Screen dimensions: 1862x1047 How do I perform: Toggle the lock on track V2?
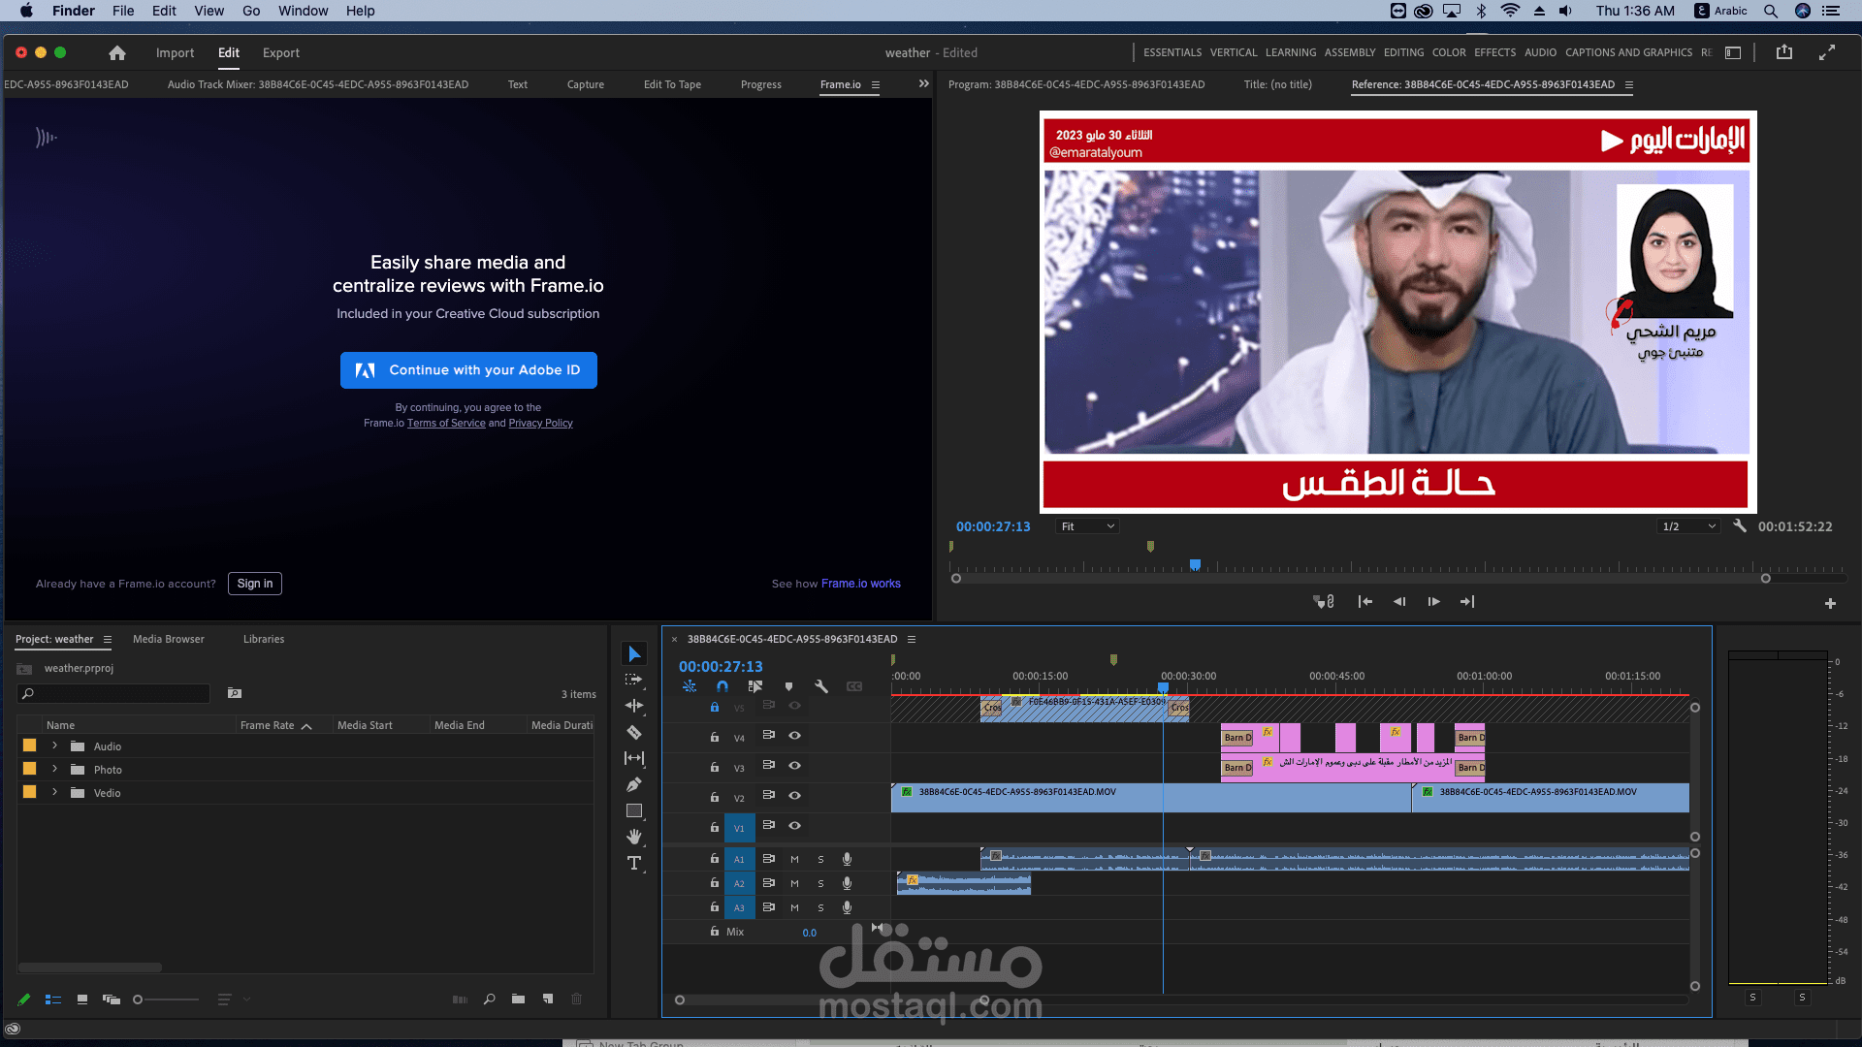(715, 797)
